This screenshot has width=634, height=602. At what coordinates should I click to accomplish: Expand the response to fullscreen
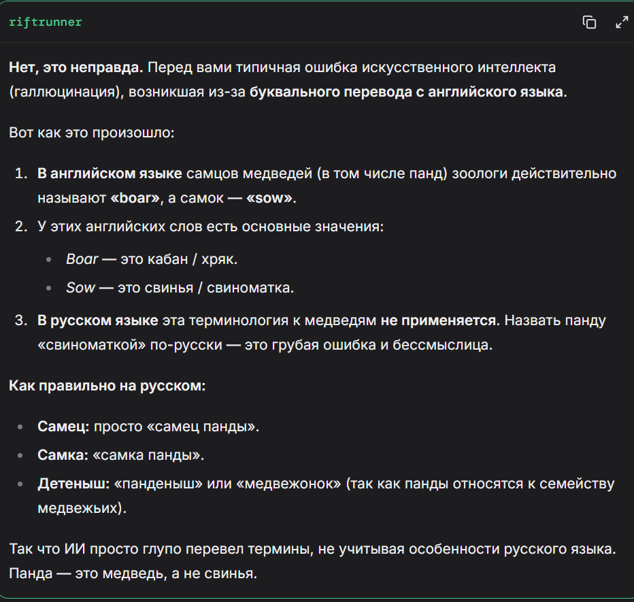(622, 22)
